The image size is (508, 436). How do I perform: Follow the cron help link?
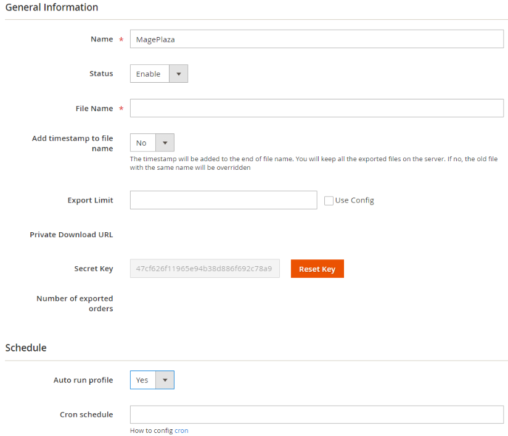(181, 430)
